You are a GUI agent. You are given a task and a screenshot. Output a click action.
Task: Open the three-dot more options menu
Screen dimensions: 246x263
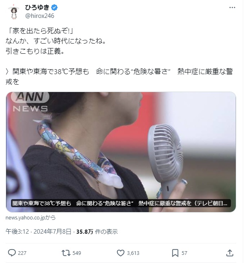pos(232,8)
